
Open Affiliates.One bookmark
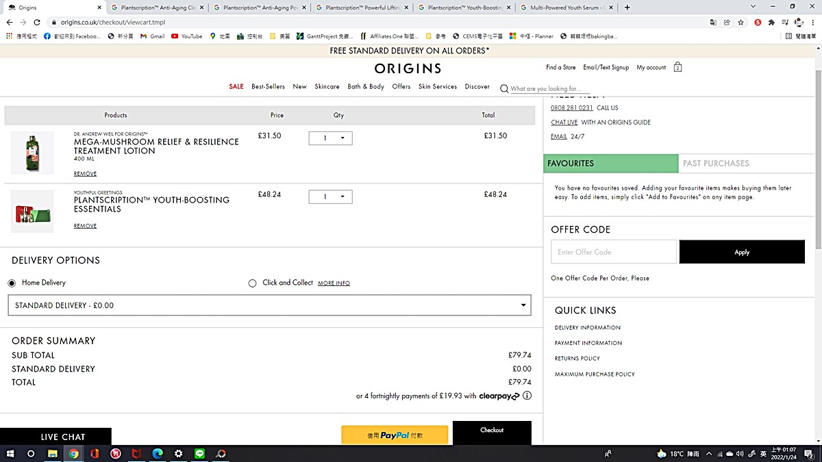click(x=389, y=36)
